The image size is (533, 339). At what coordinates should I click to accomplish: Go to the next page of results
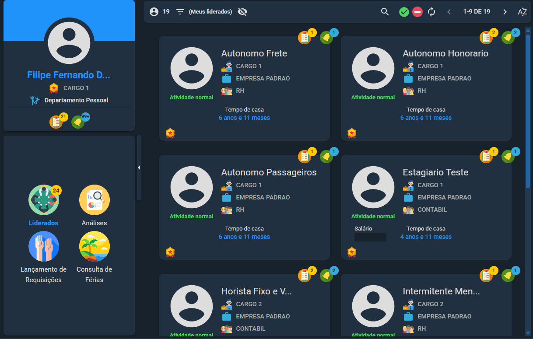505,12
